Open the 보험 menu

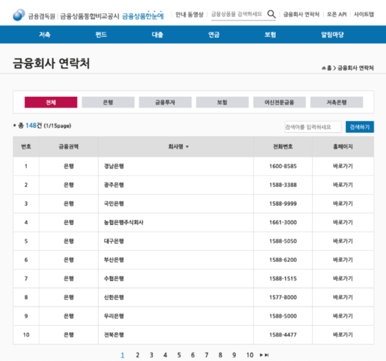[270, 34]
